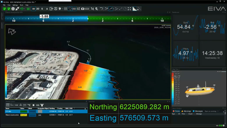Click the circle tool icon
Viewport: 227px width, 128px height.
(x=125, y=9)
